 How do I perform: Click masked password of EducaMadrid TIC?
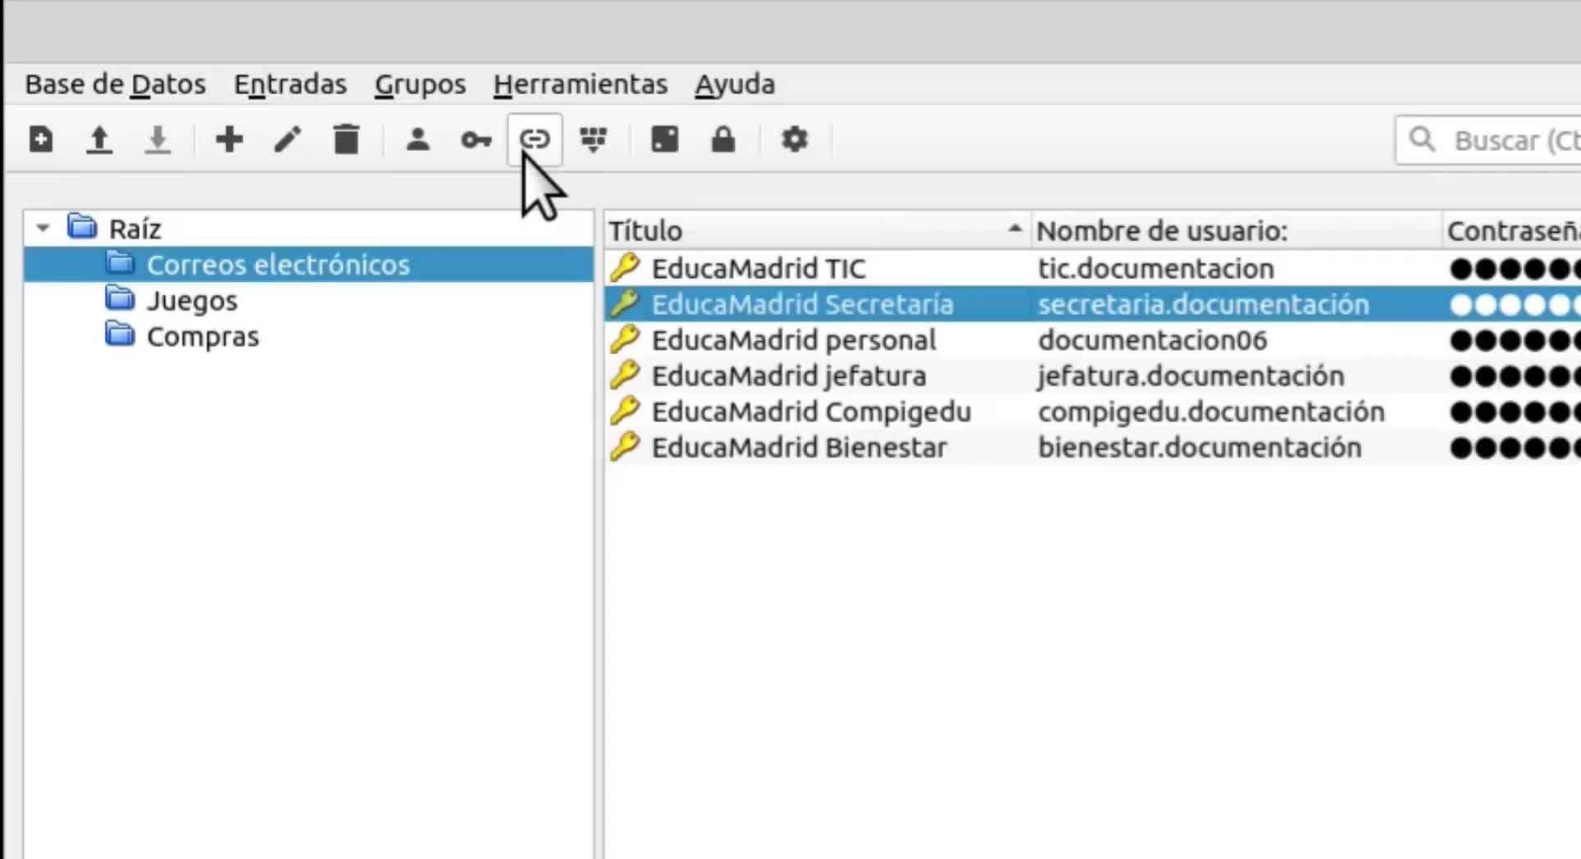[1515, 268]
